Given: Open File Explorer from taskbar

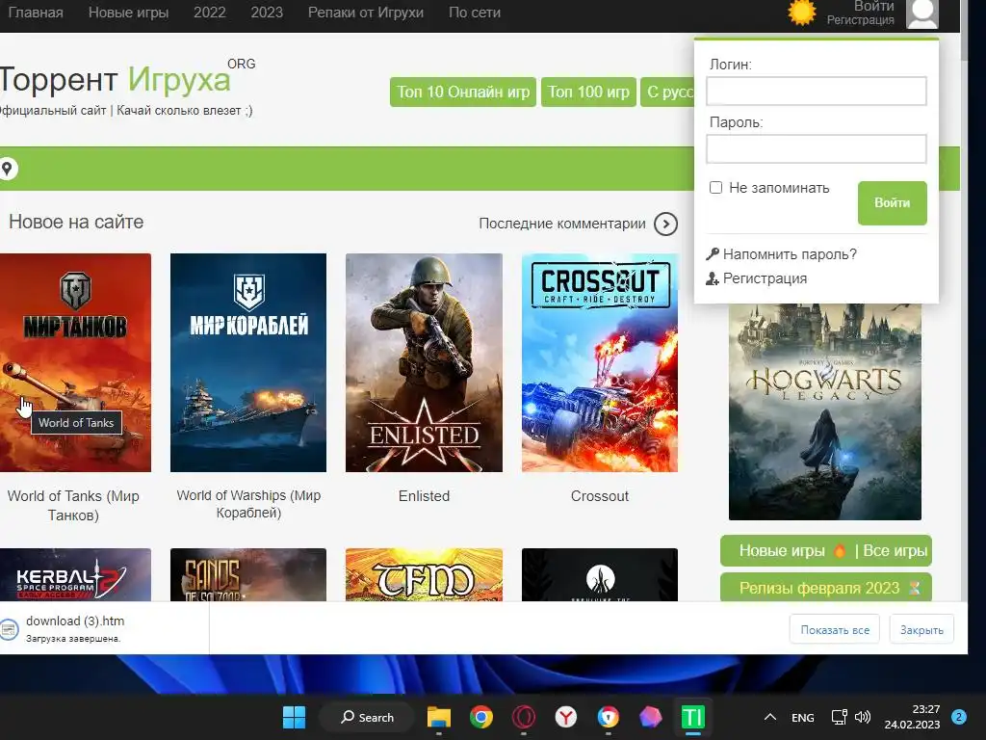Looking at the screenshot, I should [439, 717].
